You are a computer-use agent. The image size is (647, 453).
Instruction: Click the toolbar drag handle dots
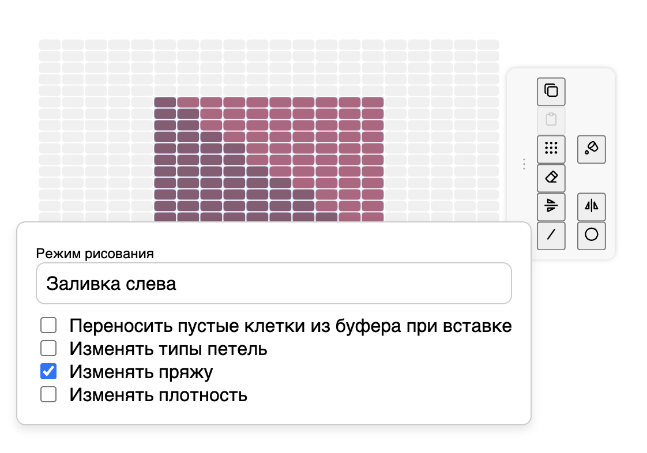[x=524, y=164]
